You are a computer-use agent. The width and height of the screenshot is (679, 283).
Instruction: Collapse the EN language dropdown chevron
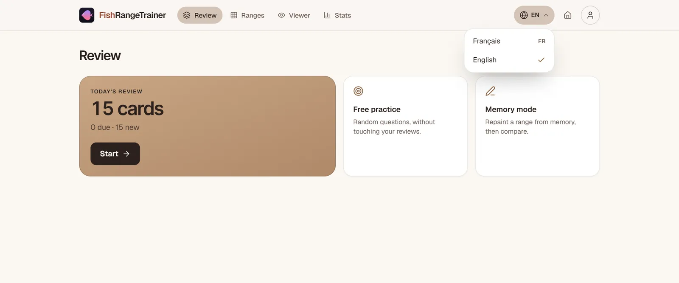click(x=546, y=15)
